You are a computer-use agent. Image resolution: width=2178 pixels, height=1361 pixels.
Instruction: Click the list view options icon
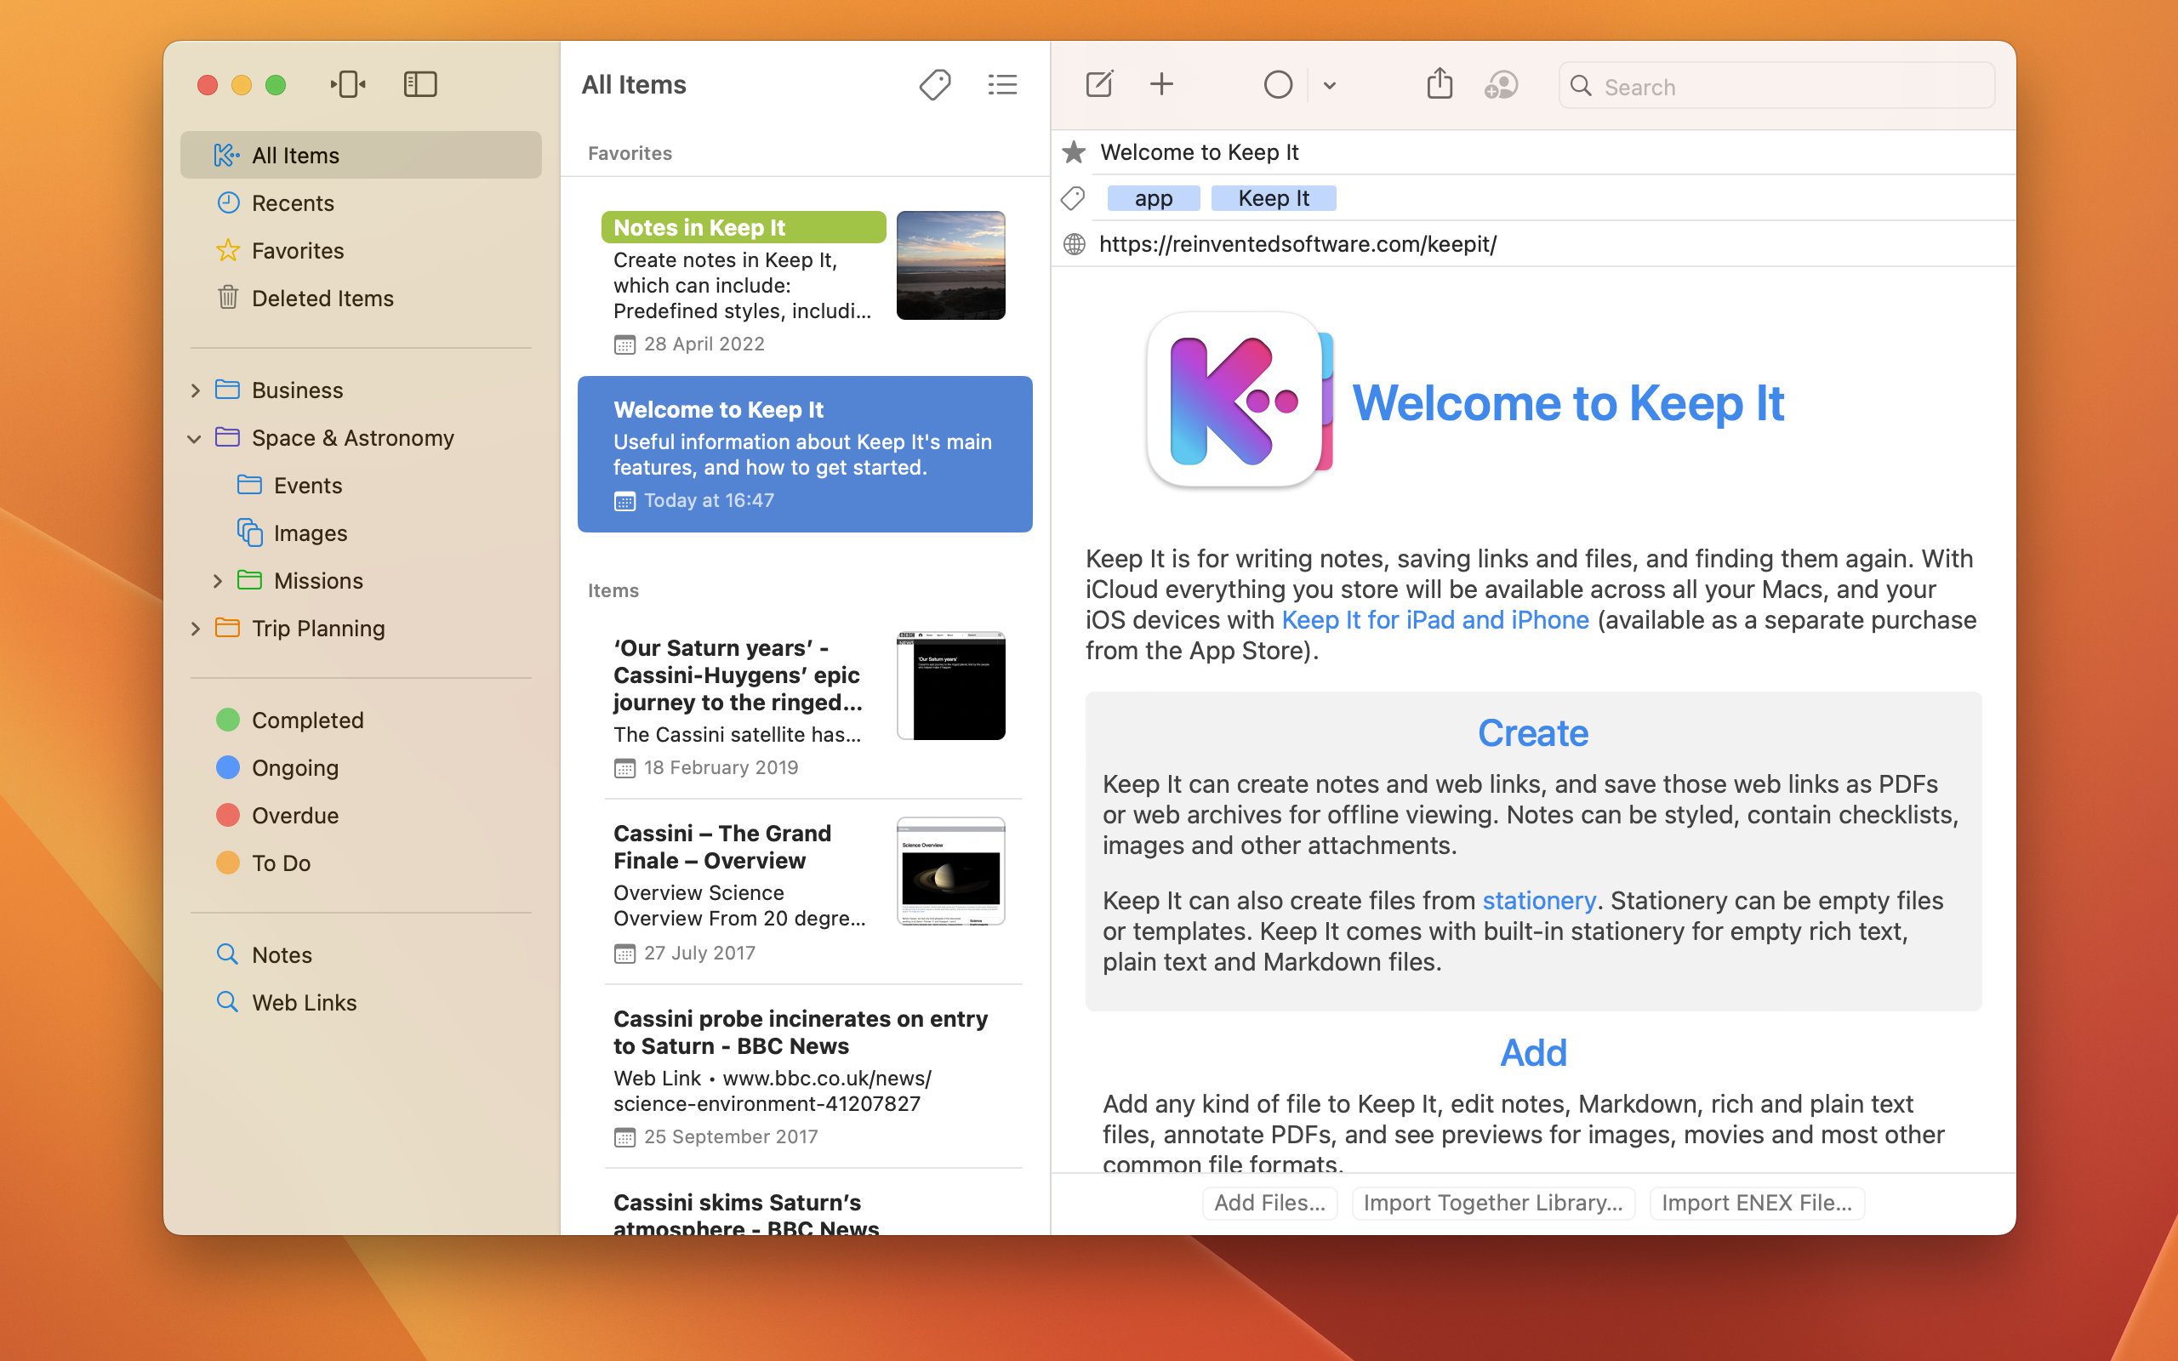click(x=1001, y=84)
